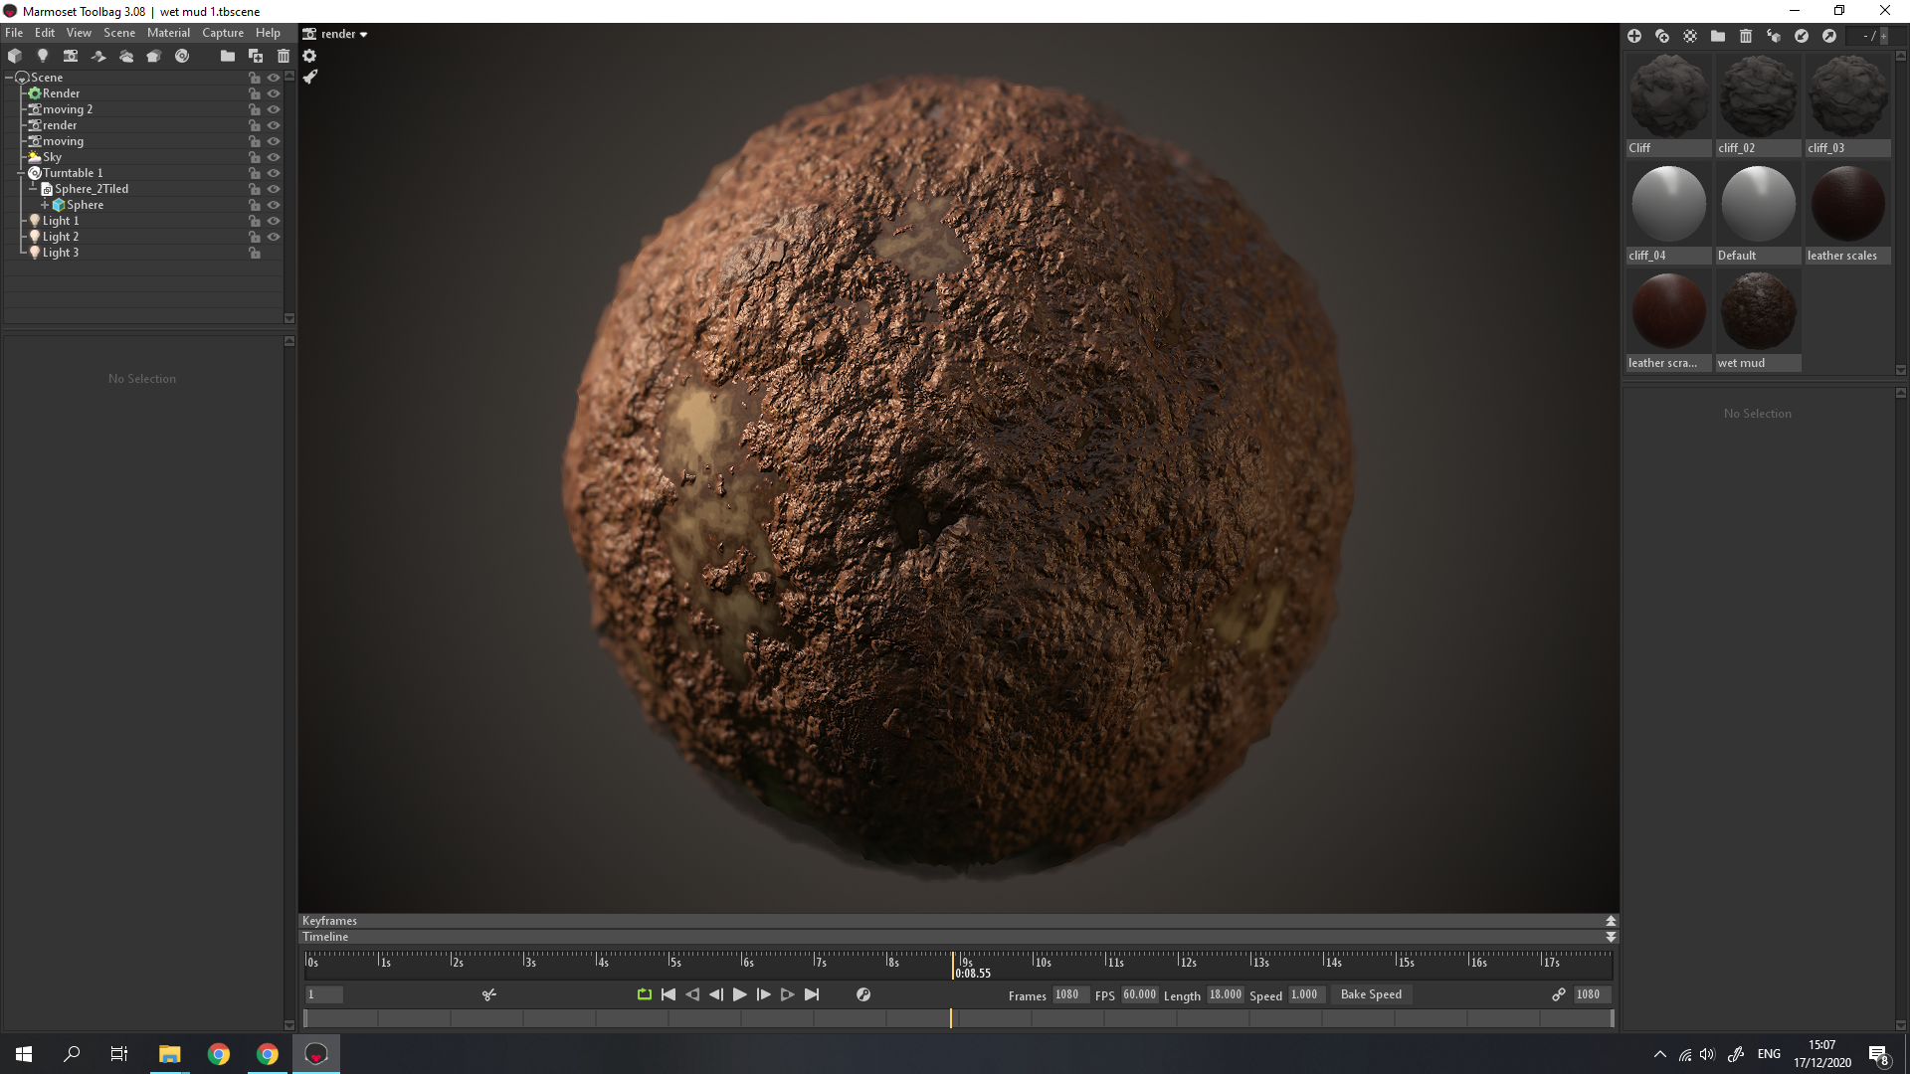This screenshot has height=1074, width=1910.
Task: Open the Material menu
Action: 168,33
